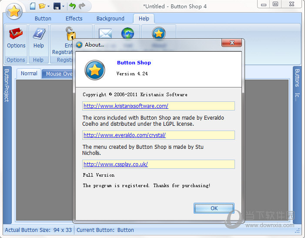Open the cssplay.co.uk link
The width and height of the screenshot is (305, 238).
click(116, 164)
